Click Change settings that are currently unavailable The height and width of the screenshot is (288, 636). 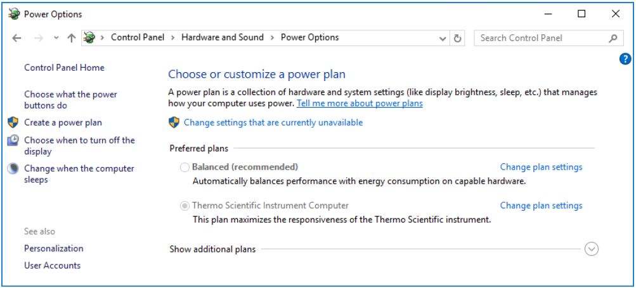273,122
